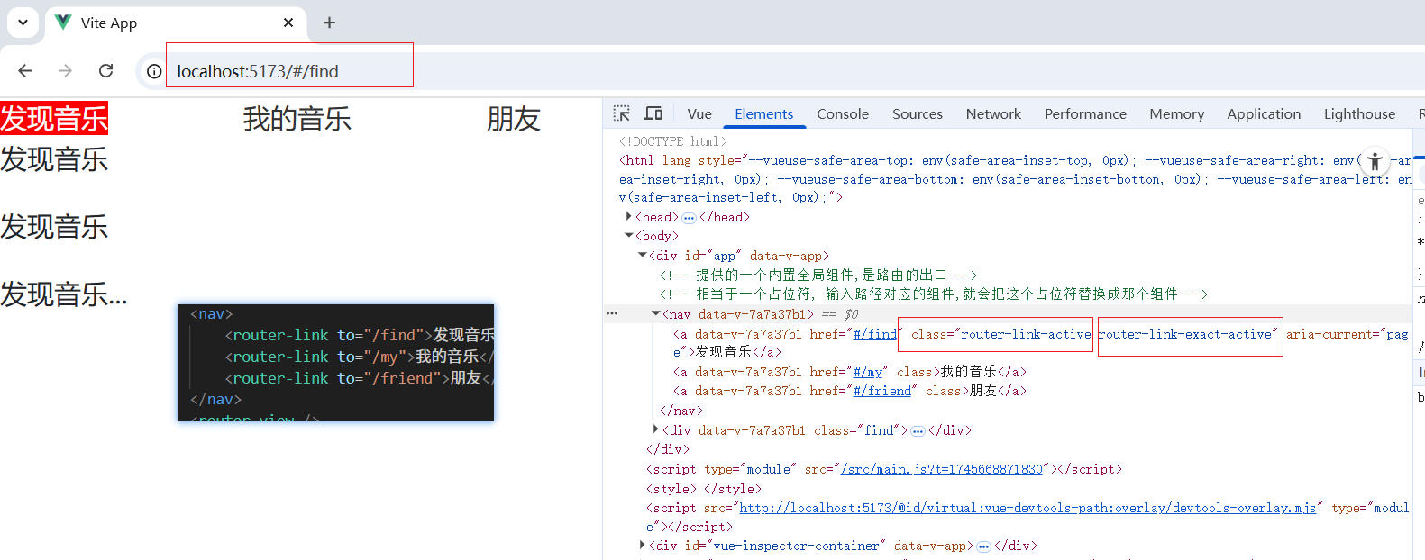1425x560 pixels.
Task: Open the Vue DevTools tab
Action: 699,113
